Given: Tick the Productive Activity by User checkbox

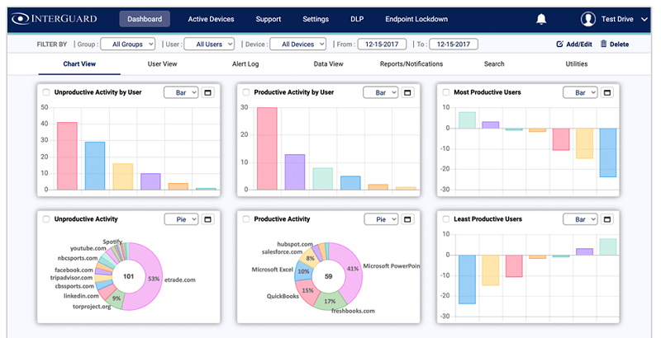Looking at the screenshot, I should pyautogui.click(x=246, y=92).
